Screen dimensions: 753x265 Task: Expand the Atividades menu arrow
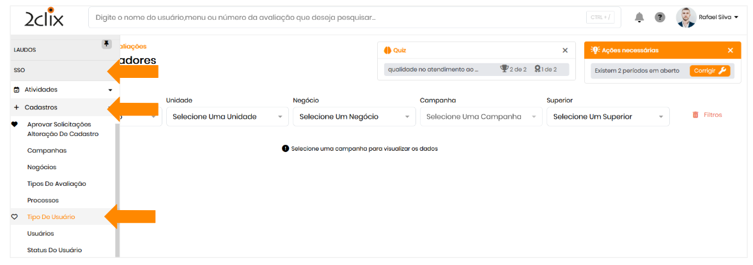click(x=110, y=90)
